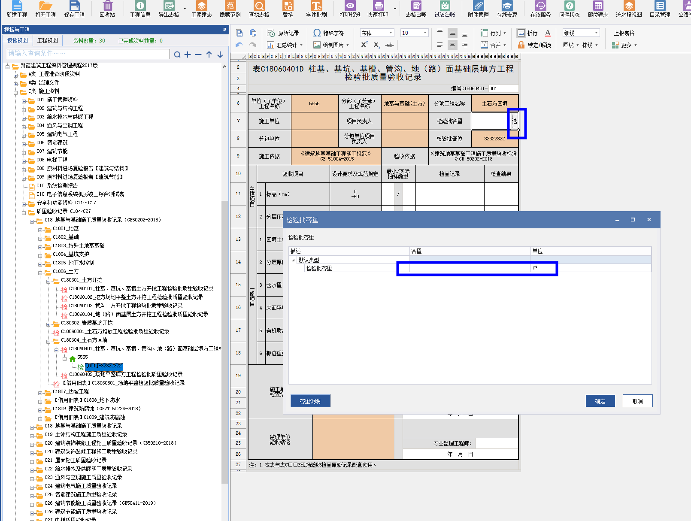Click the 导出表格 export icon
691x521 pixels.
[169, 9]
